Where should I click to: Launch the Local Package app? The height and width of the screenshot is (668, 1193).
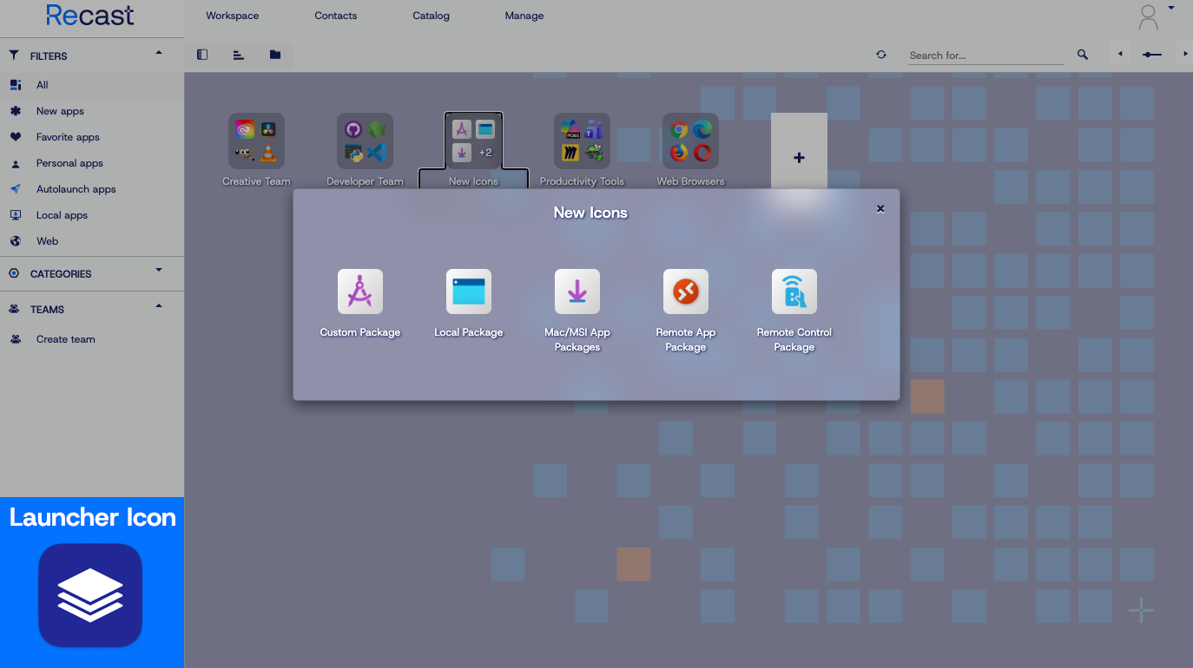click(468, 291)
